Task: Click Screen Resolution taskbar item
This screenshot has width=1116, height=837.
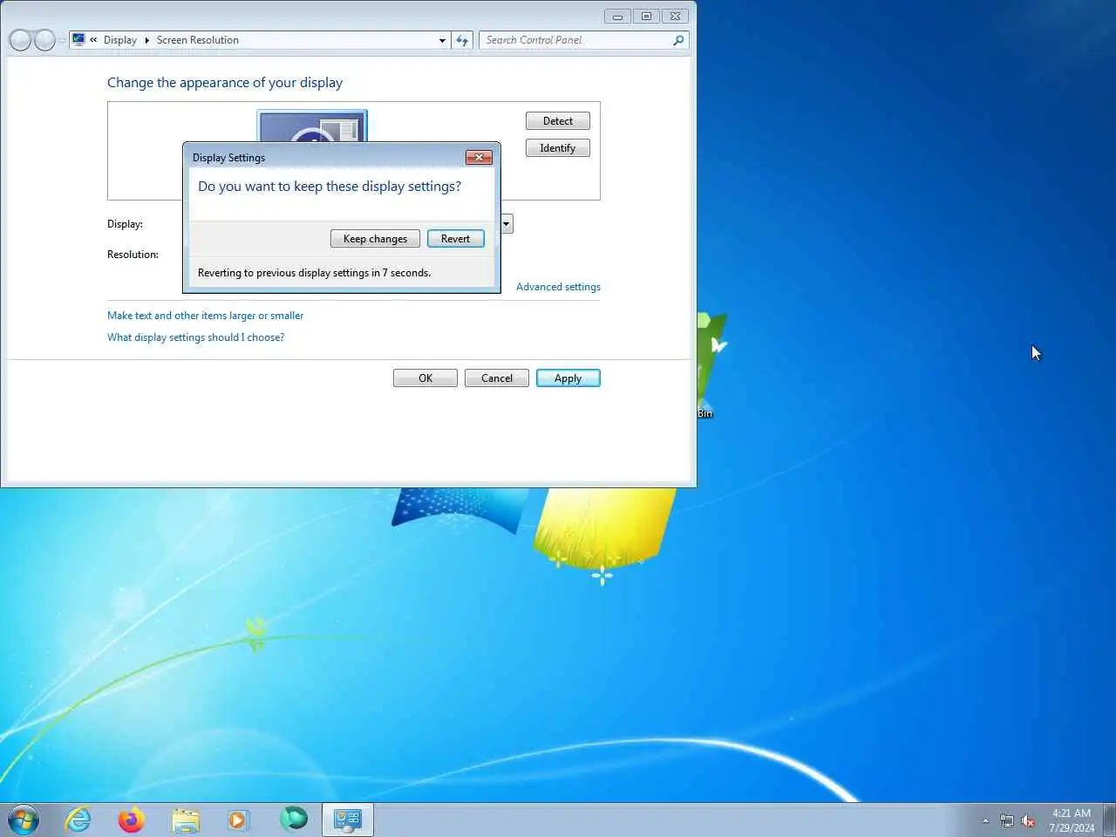Action: pos(348,820)
